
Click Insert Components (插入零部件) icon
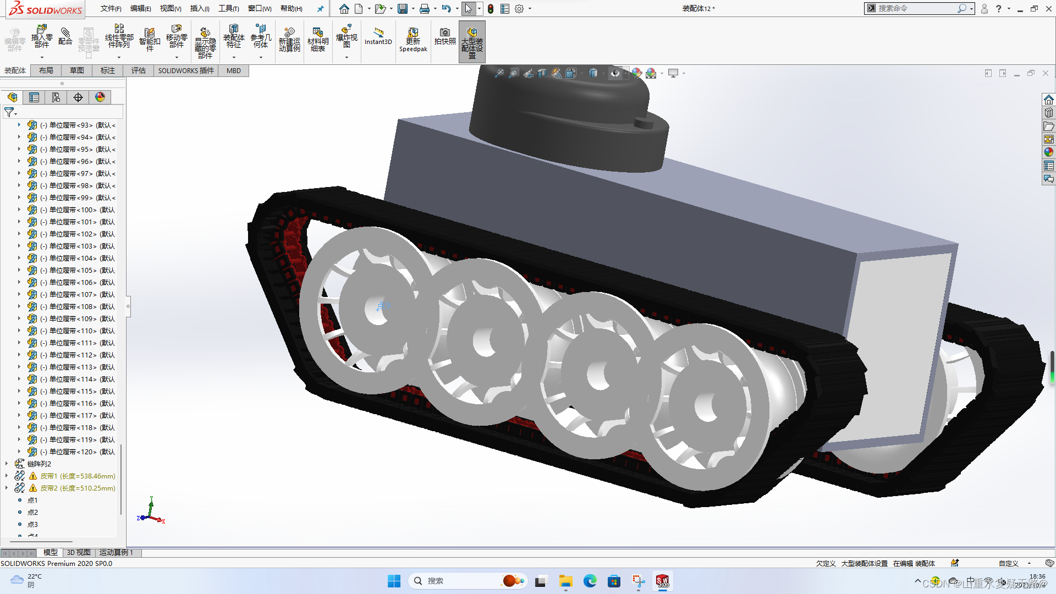pos(42,36)
